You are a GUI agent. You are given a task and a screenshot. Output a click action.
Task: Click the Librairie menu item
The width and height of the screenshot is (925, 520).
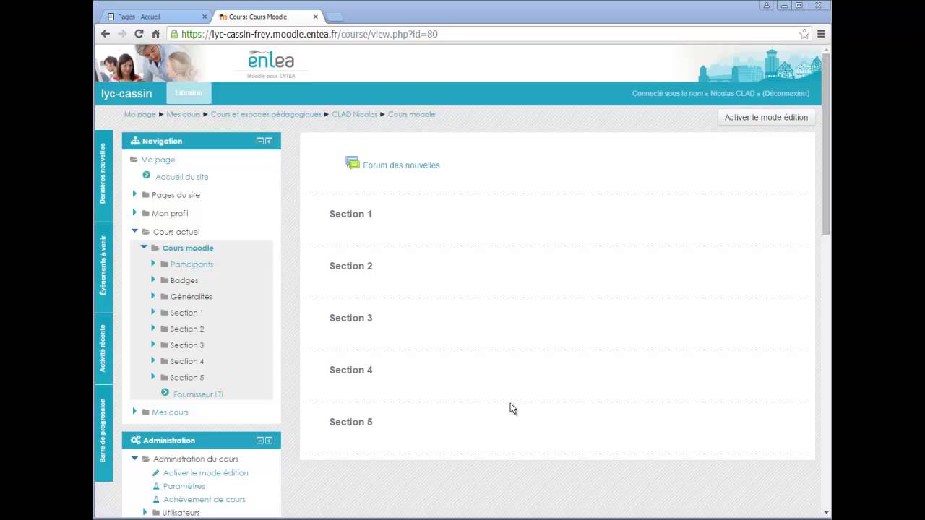(189, 93)
